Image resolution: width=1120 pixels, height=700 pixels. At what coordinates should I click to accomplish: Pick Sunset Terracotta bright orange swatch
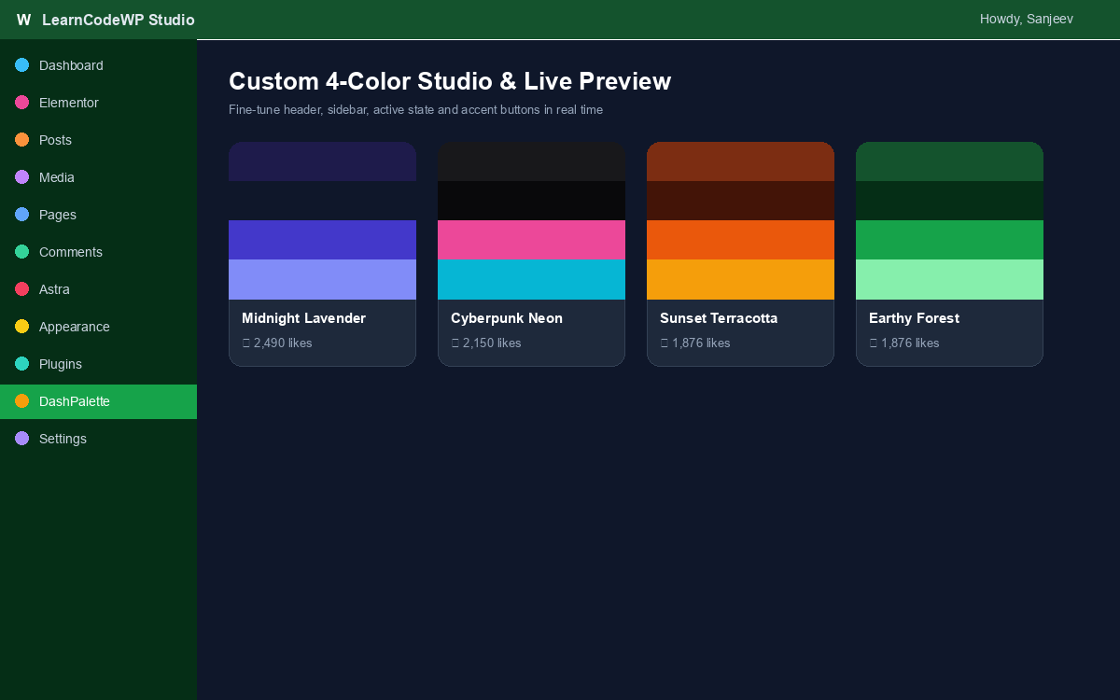point(740,240)
